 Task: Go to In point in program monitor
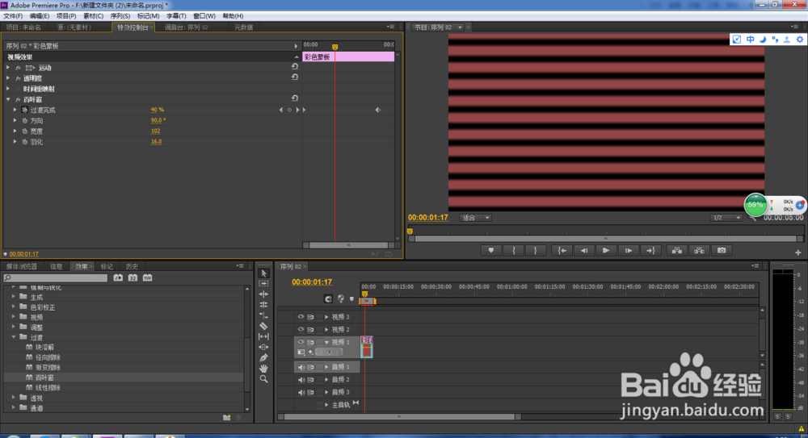pyautogui.click(x=562, y=251)
